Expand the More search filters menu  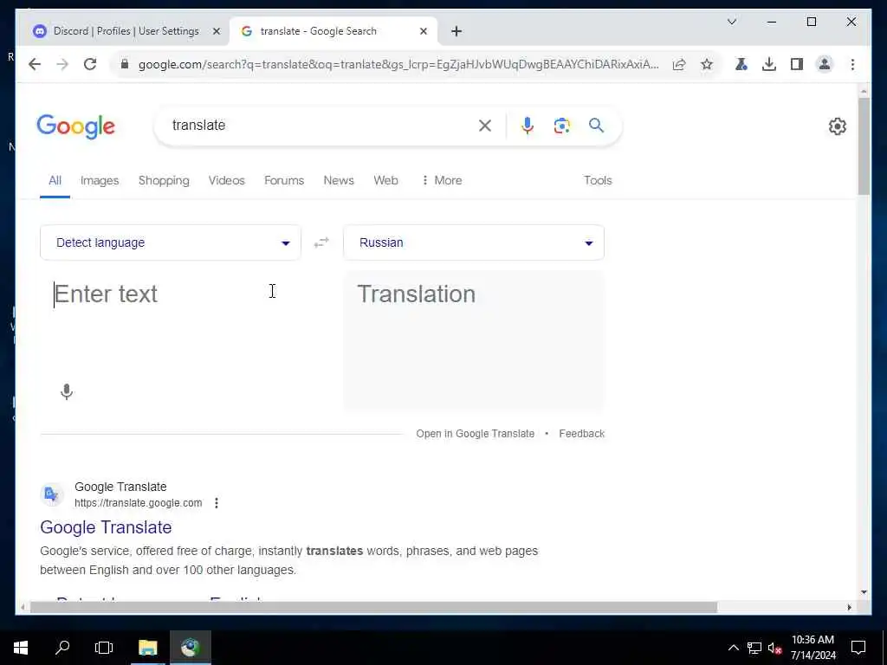(442, 180)
